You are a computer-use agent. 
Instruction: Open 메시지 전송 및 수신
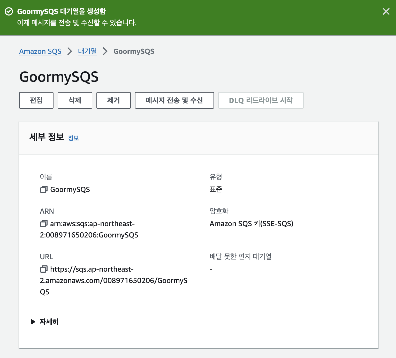174,100
